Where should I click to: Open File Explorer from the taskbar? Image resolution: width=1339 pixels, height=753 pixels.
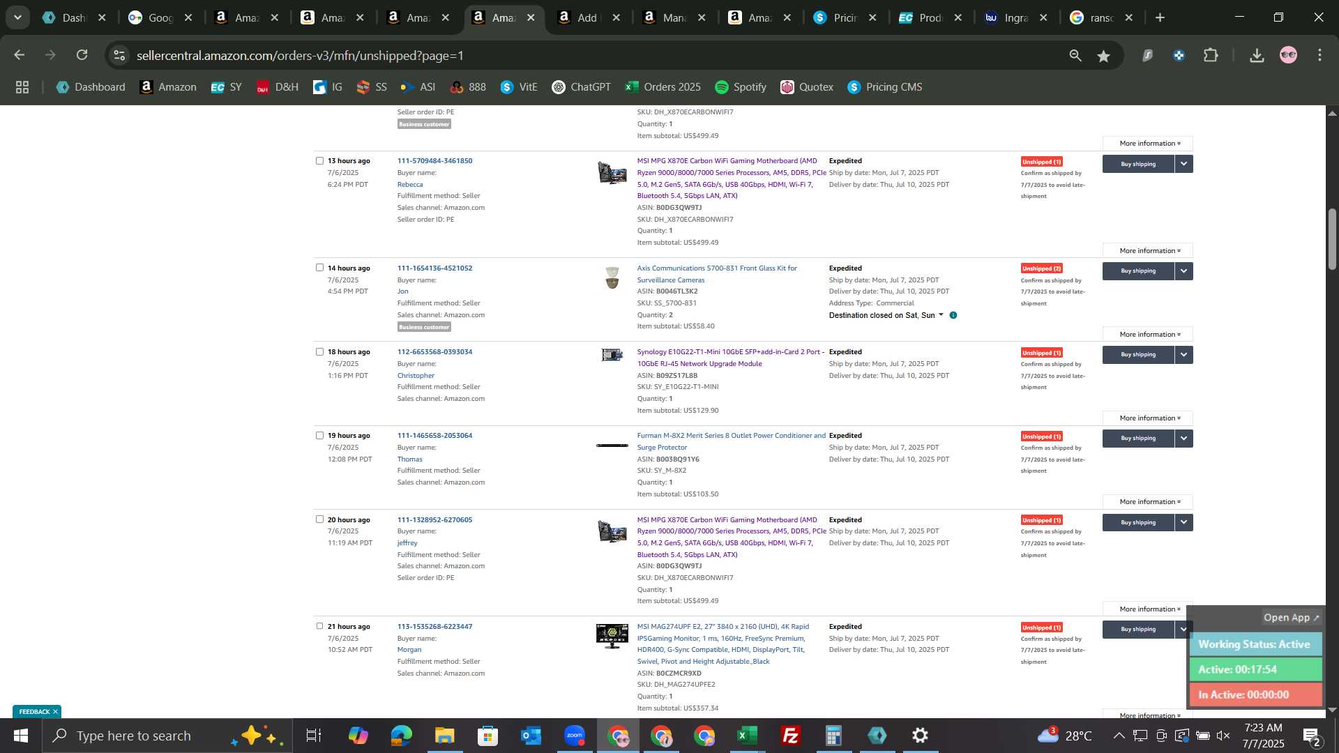coord(444,736)
